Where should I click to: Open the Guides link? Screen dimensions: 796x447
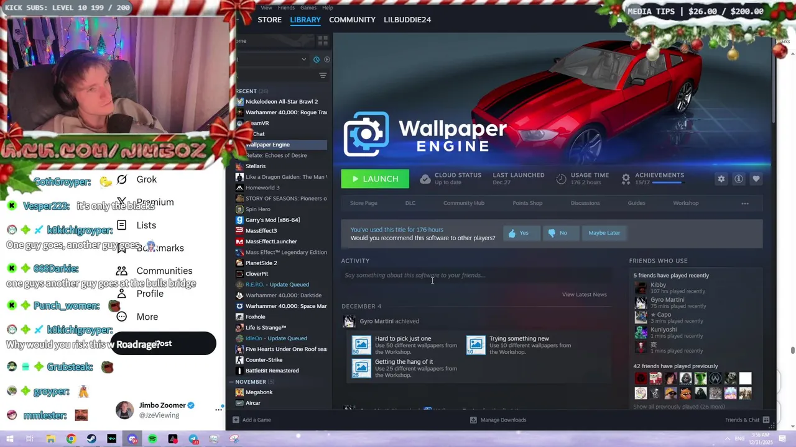point(636,203)
